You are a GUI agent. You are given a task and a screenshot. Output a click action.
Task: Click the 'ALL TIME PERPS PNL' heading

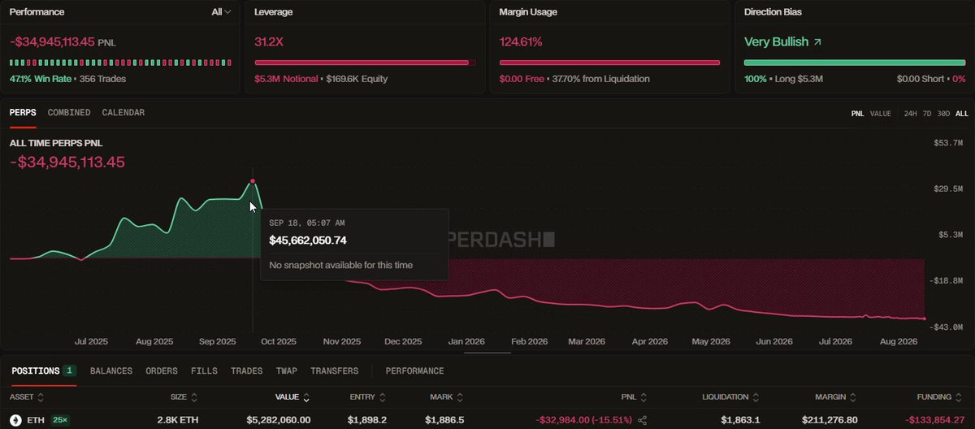[x=56, y=143]
